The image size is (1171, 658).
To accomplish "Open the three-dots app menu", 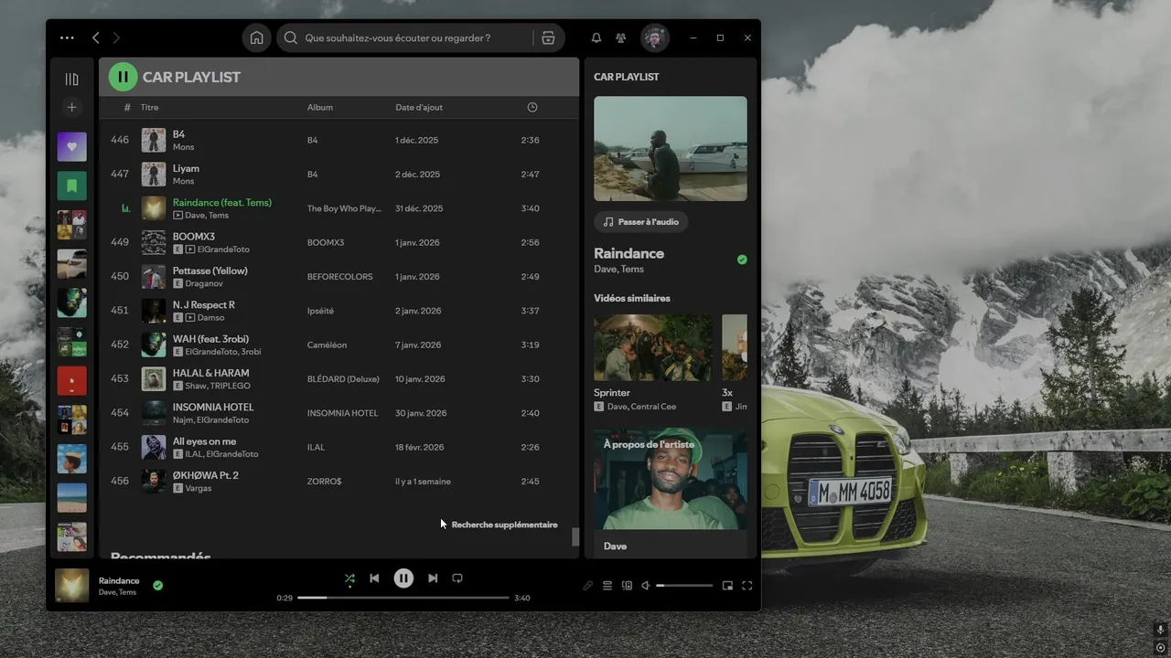I will tap(67, 38).
